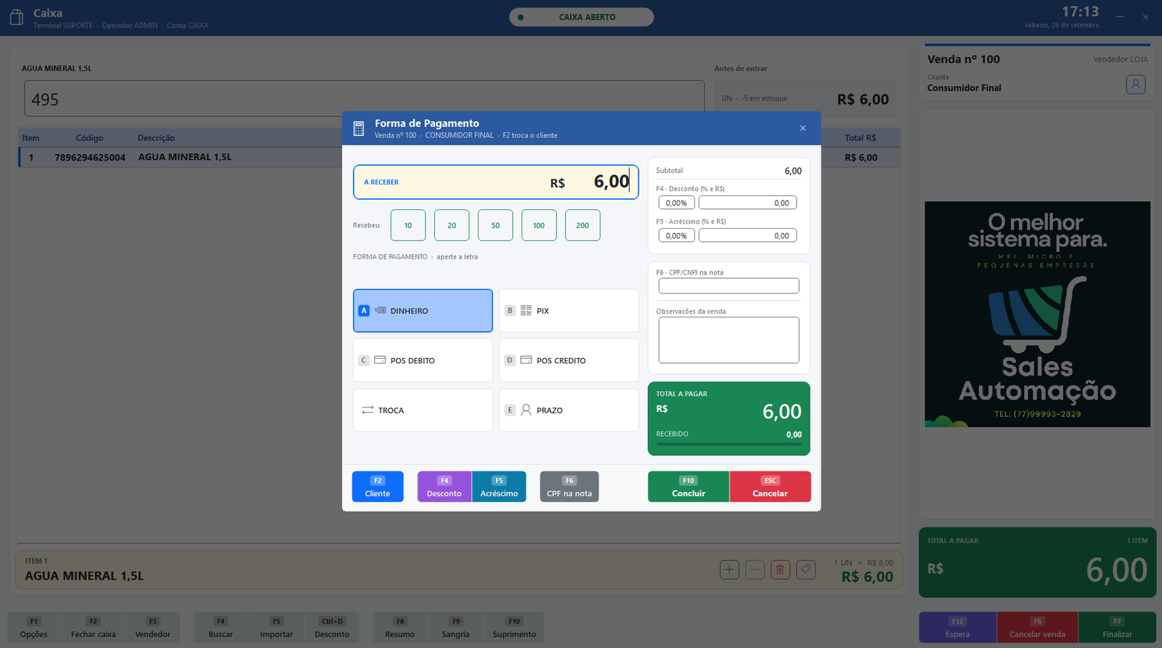Image resolution: width=1162 pixels, height=648 pixels.
Task: Click the plus quantity icon for item
Action: tap(730, 570)
